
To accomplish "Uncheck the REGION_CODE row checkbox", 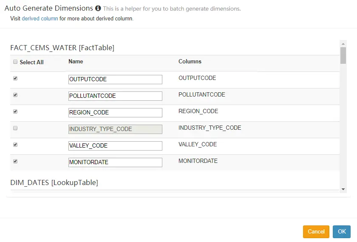I will [x=16, y=111].
